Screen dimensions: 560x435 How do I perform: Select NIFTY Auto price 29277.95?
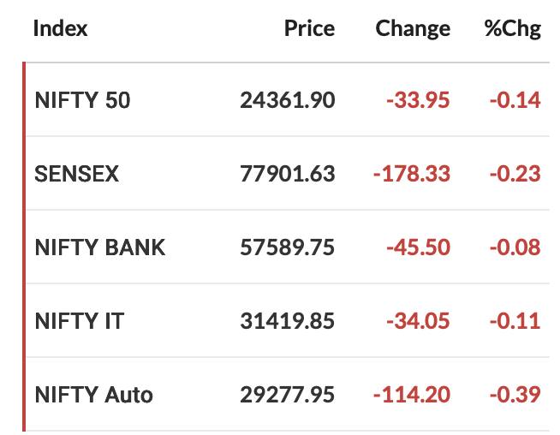(288, 395)
